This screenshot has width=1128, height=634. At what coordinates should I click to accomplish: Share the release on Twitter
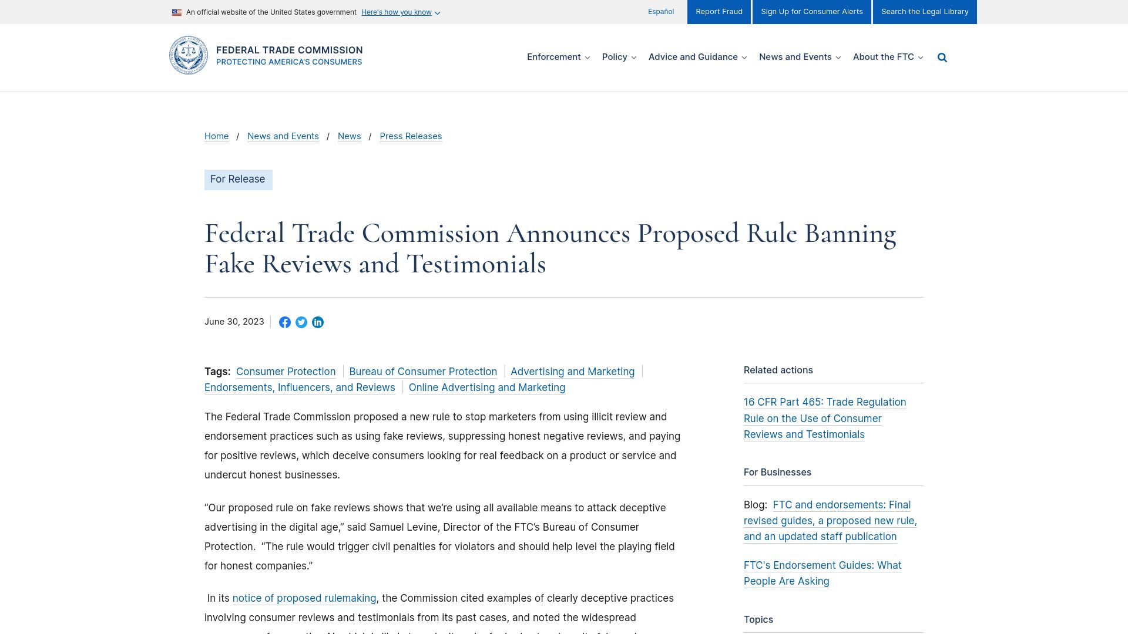click(301, 322)
